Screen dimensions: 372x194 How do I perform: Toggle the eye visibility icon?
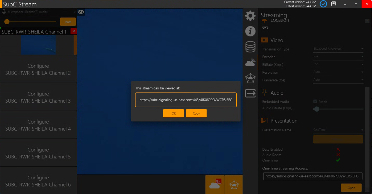(81, 12)
